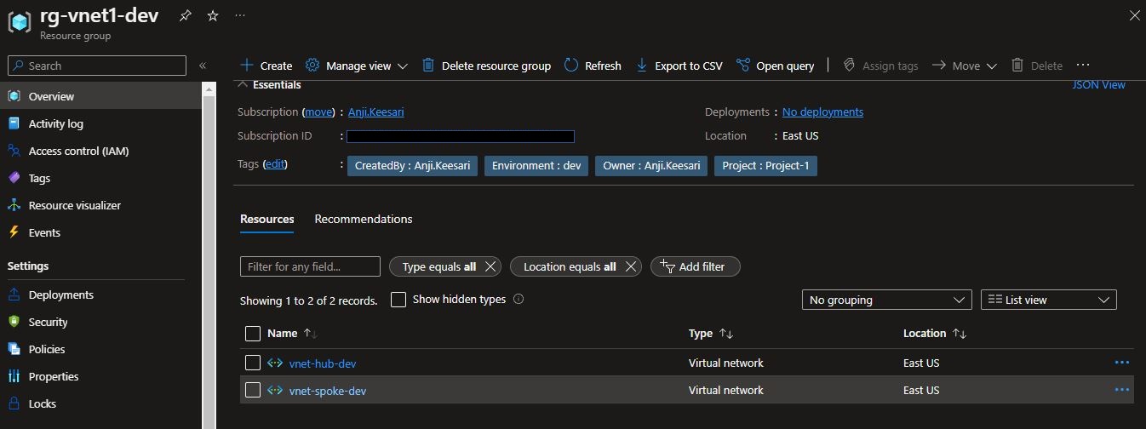Click the hidden types info icon
1146x429 pixels.
[519, 300]
